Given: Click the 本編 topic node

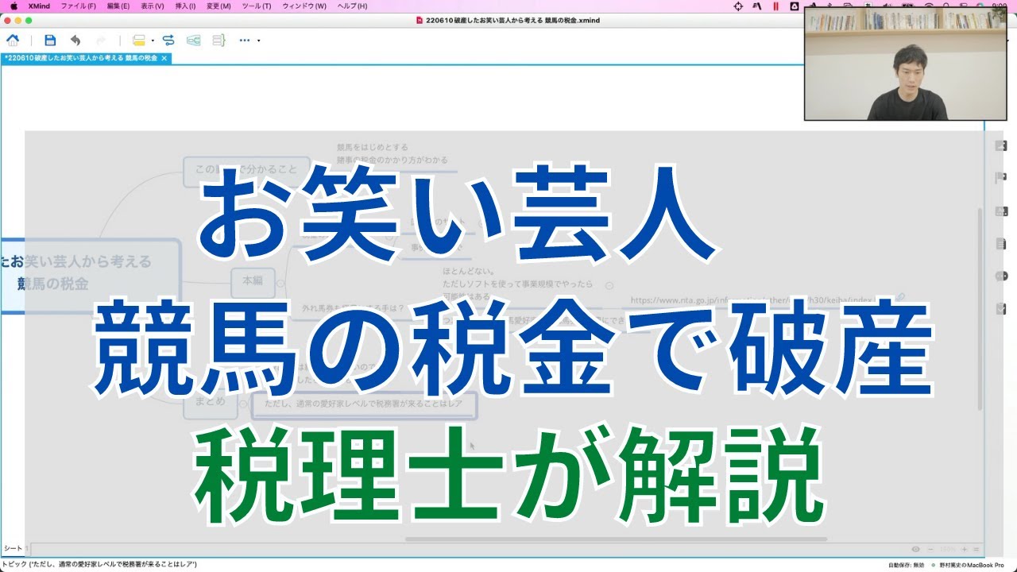Looking at the screenshot, I should (x=253, y=282).
